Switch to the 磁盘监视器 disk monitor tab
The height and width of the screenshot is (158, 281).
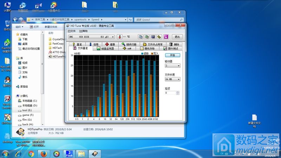105,48
